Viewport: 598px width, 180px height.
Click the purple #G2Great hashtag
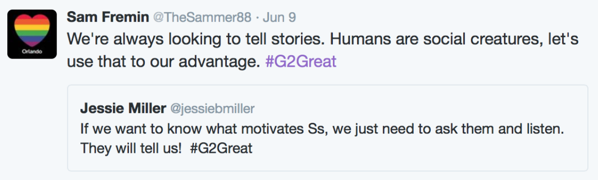pyautogui.click(x=301, y=62)
